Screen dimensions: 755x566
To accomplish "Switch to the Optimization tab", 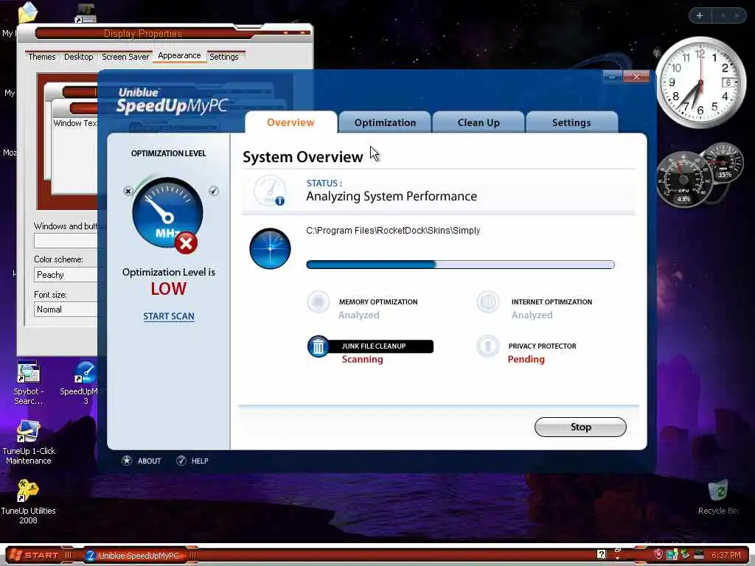I will [385, 122].
